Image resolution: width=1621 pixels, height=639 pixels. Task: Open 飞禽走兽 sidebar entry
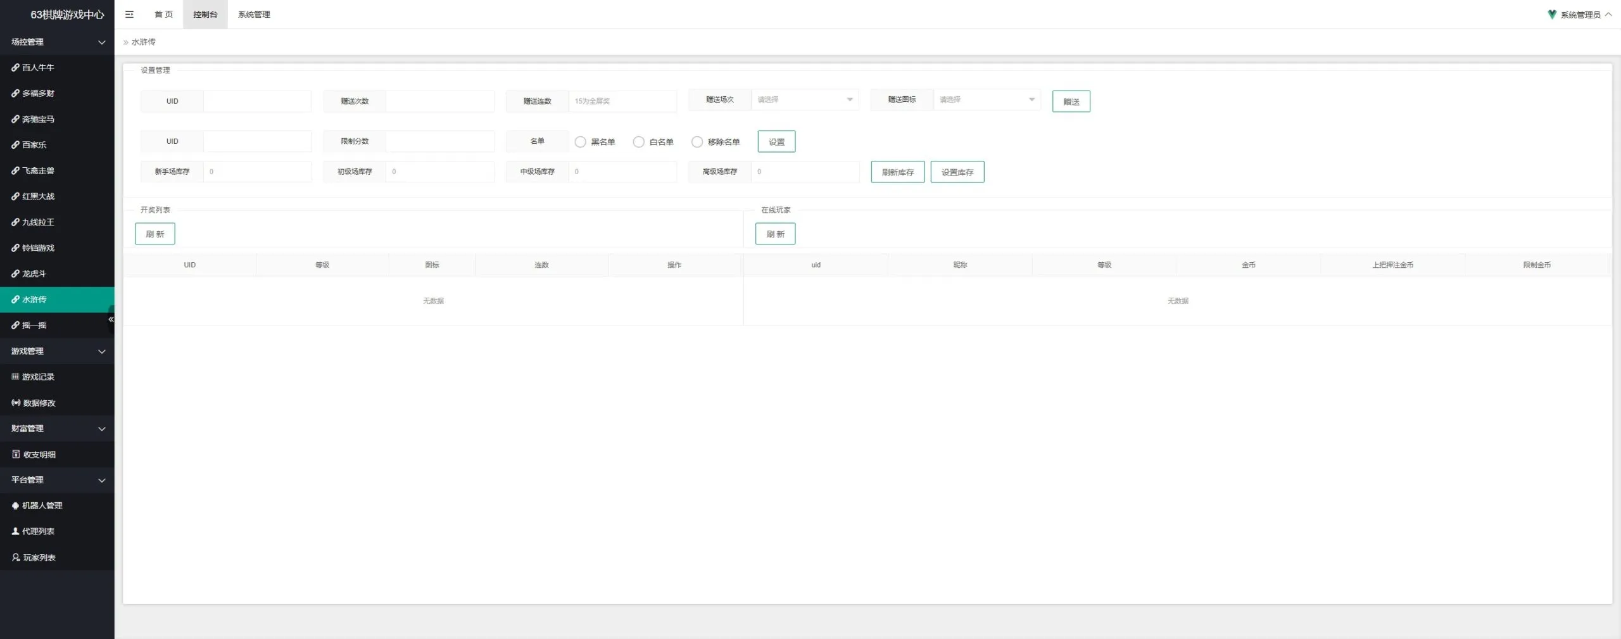pos(57,170)
